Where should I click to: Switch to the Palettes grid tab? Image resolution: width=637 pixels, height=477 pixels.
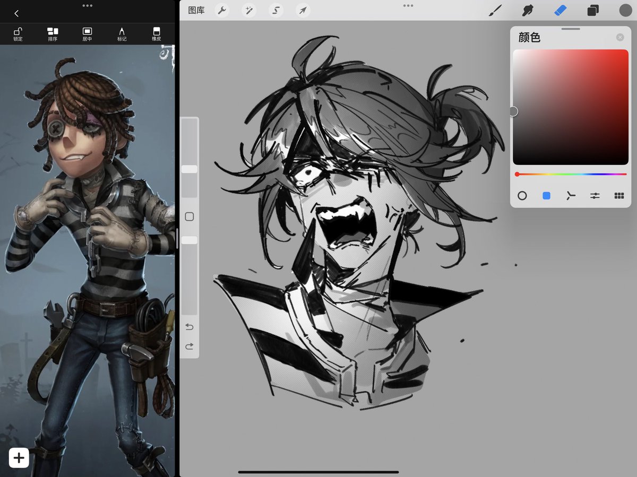pyautogui.click(x=619, y=196)
